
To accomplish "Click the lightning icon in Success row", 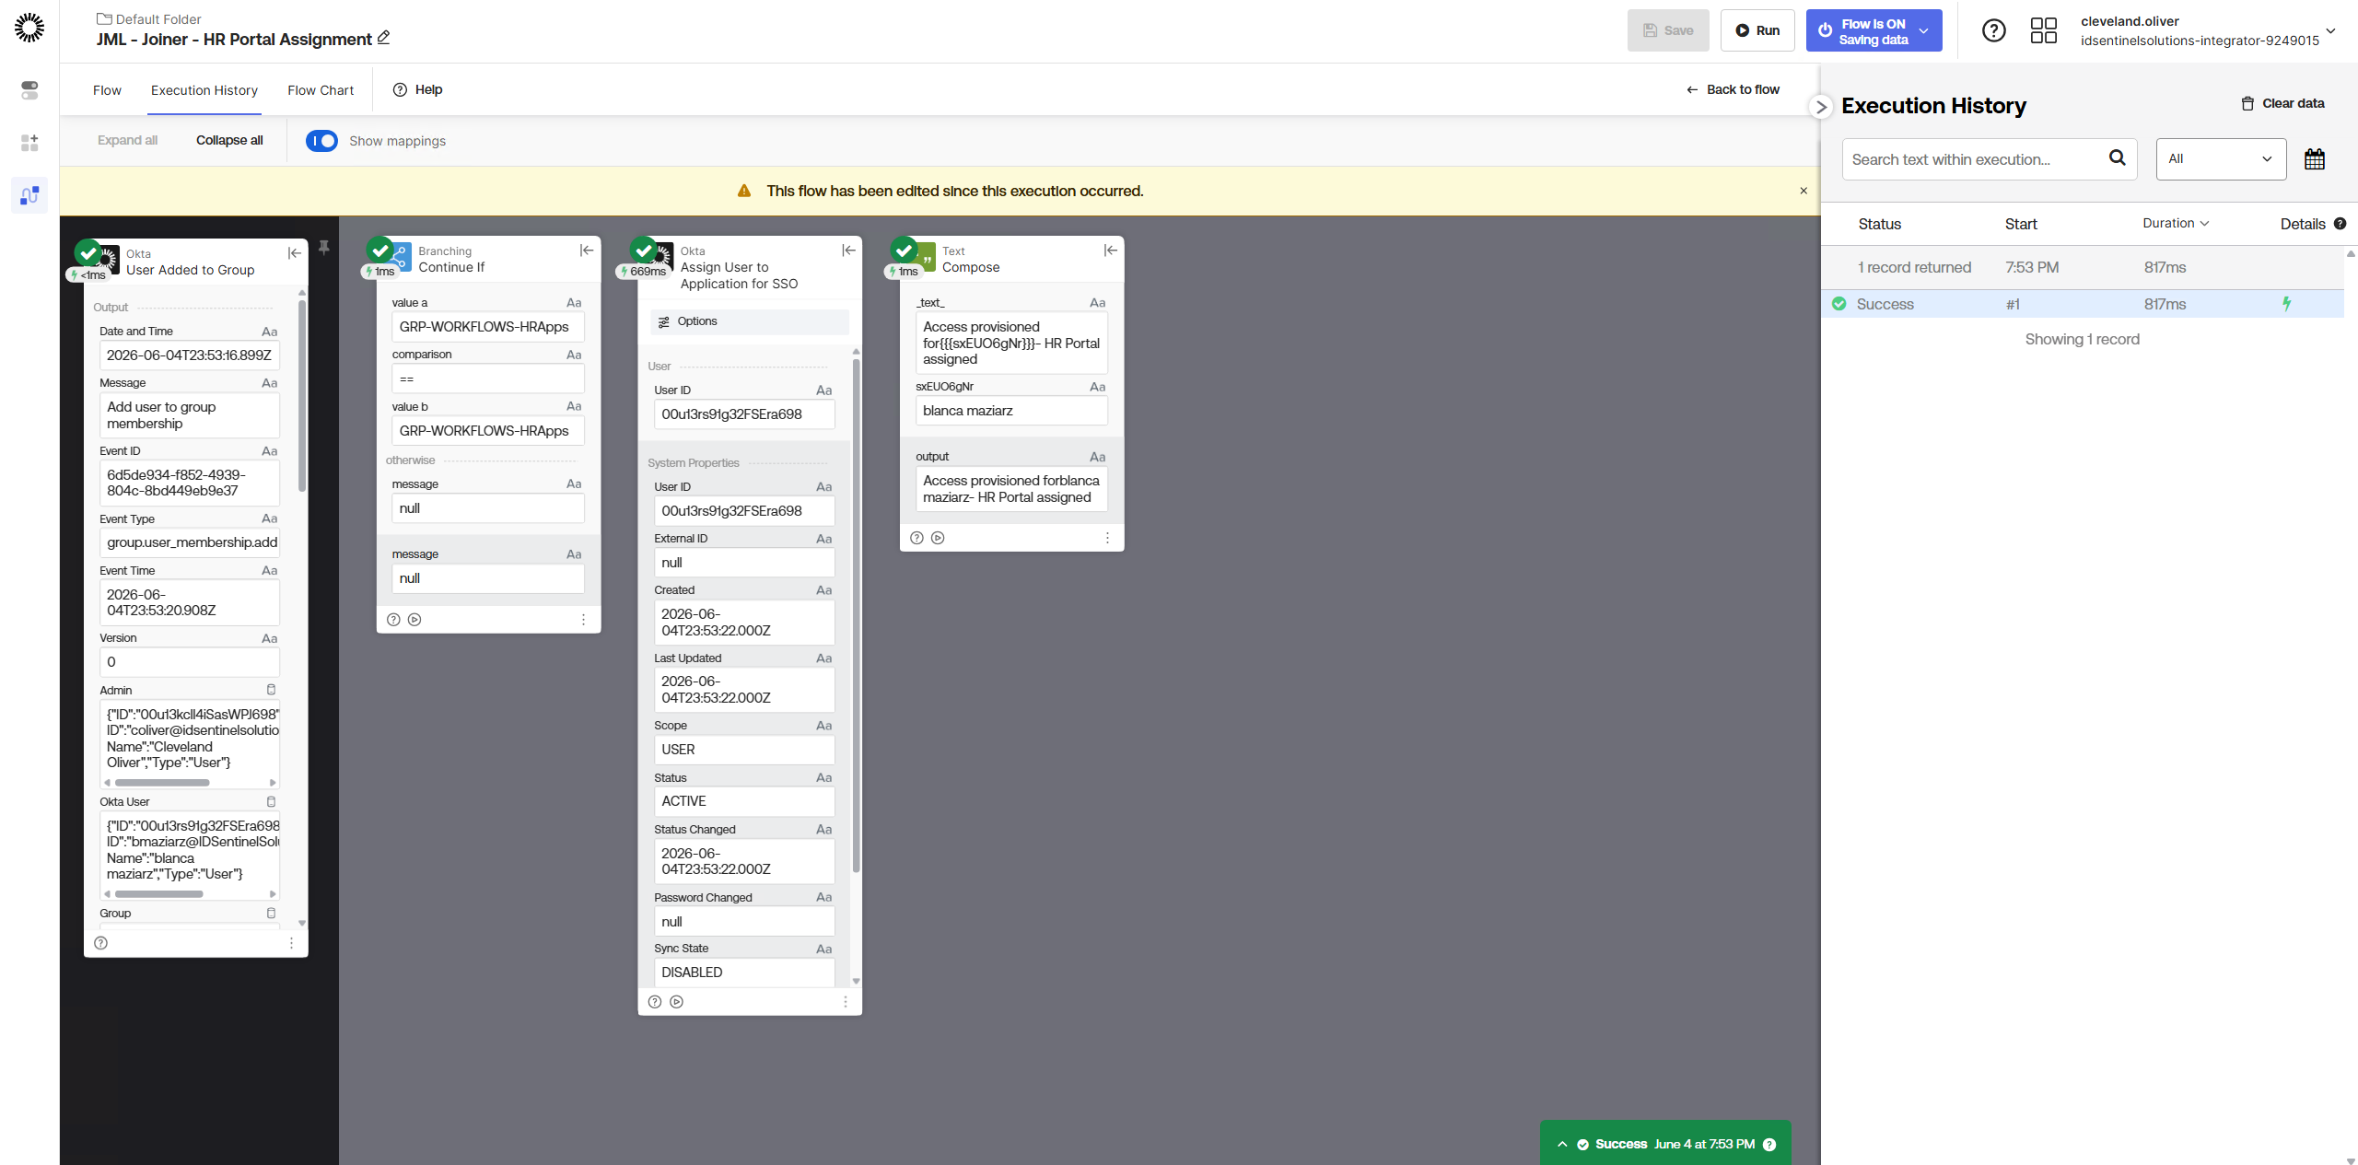I will [x=2287, y=304].
